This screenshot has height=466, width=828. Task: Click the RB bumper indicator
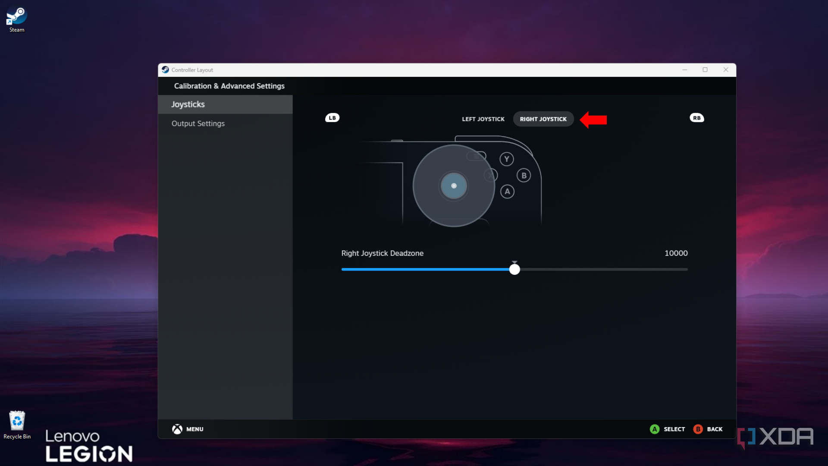(x=697, y=117)
